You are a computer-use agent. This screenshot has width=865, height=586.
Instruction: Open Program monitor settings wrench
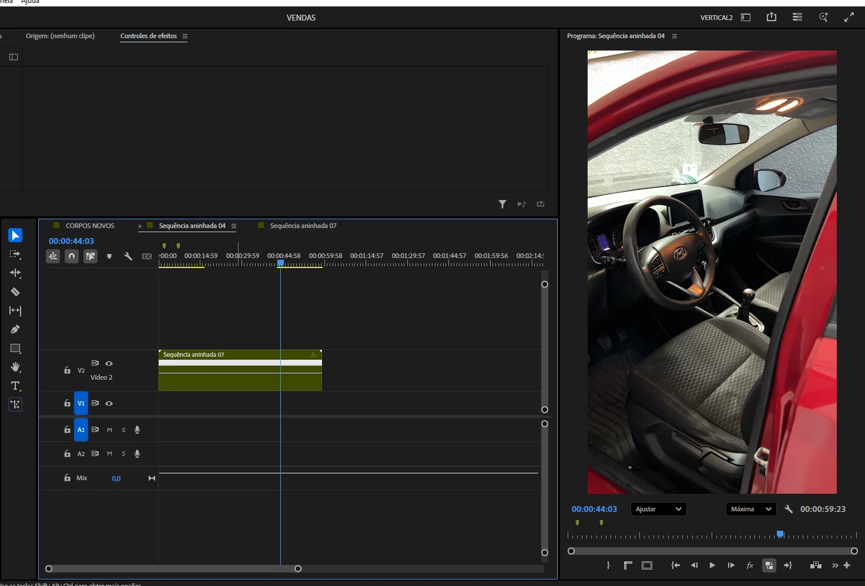[x=789, y=509]
